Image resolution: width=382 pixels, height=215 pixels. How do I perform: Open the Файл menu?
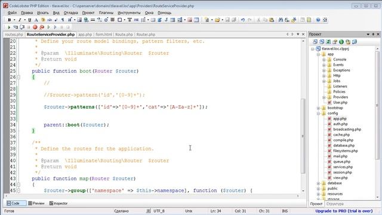(12, 13)
